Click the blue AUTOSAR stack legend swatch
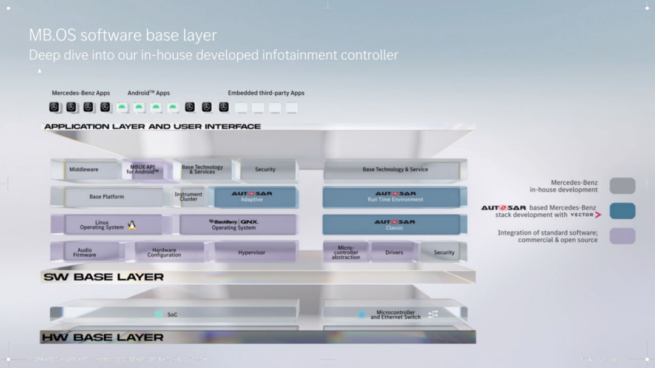Screen dimensions: 655x368 pyautogui.click(x=622, y=211)
